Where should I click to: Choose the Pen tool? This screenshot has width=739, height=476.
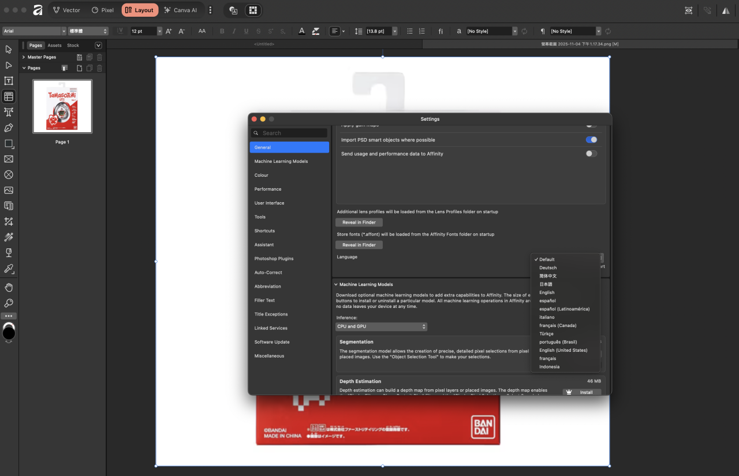tap(8, 128)
